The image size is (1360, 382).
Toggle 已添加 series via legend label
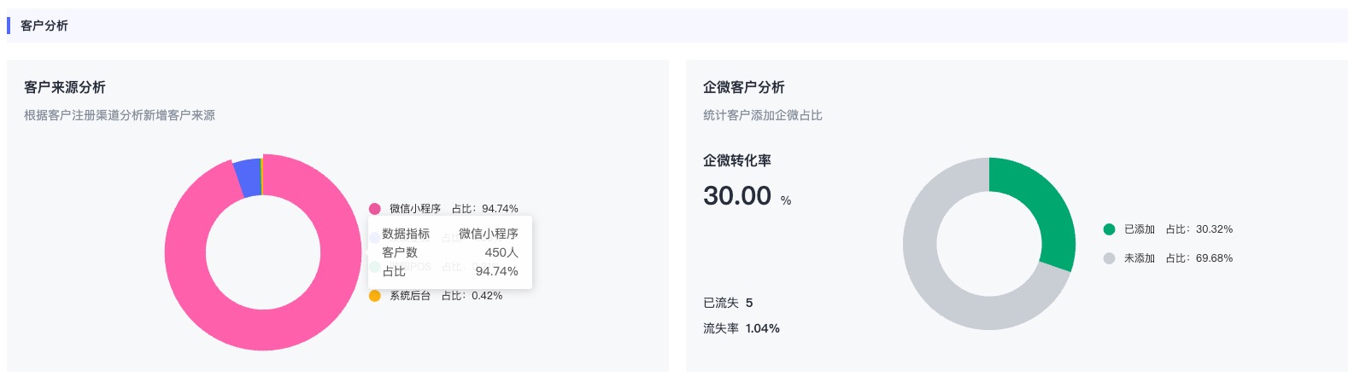point(1140,229)
